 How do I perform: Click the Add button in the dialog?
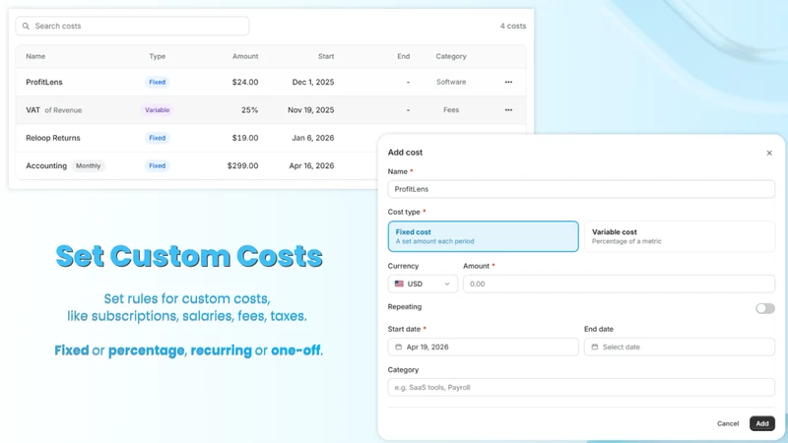coord(761,423)
